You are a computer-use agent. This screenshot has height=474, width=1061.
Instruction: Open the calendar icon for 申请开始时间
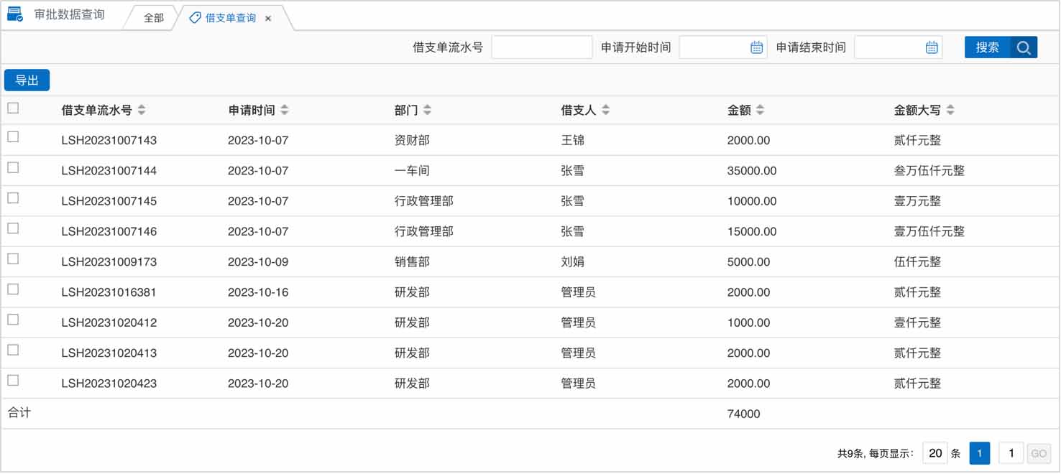[755, 47]
